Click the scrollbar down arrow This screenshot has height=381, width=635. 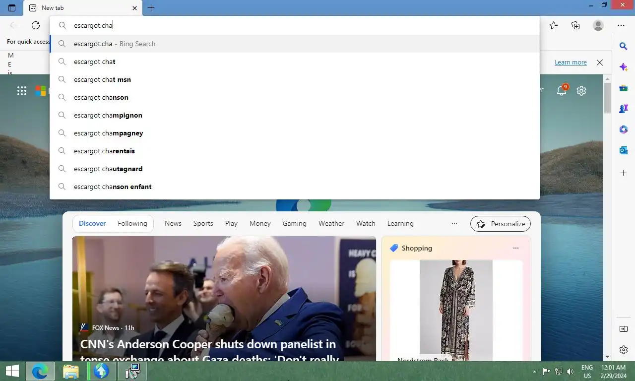coord(607,357)
